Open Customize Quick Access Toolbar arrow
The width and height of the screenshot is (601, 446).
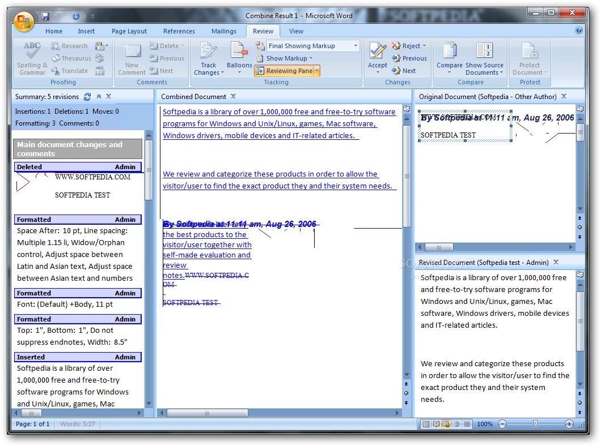[93, 16]
